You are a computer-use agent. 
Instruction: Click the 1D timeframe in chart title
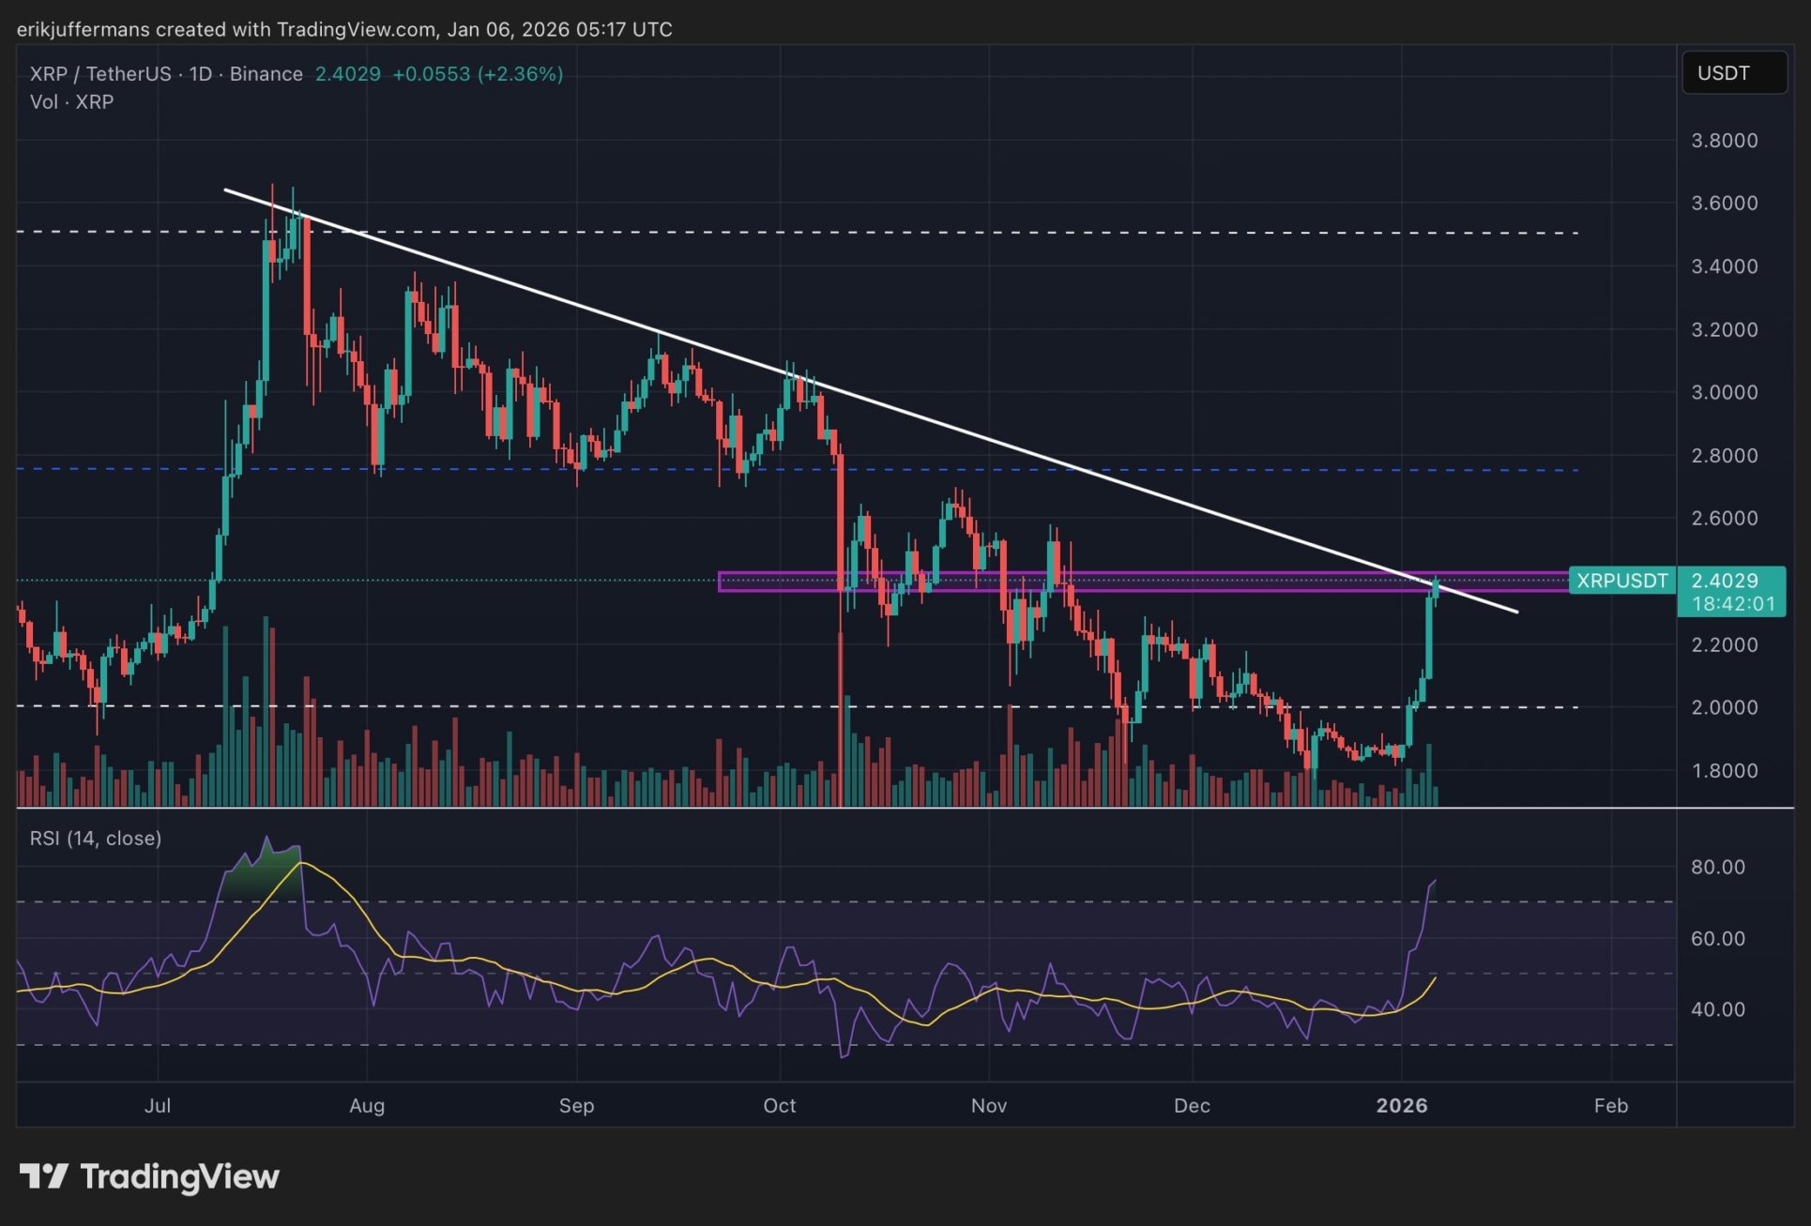tap(200, 74)
